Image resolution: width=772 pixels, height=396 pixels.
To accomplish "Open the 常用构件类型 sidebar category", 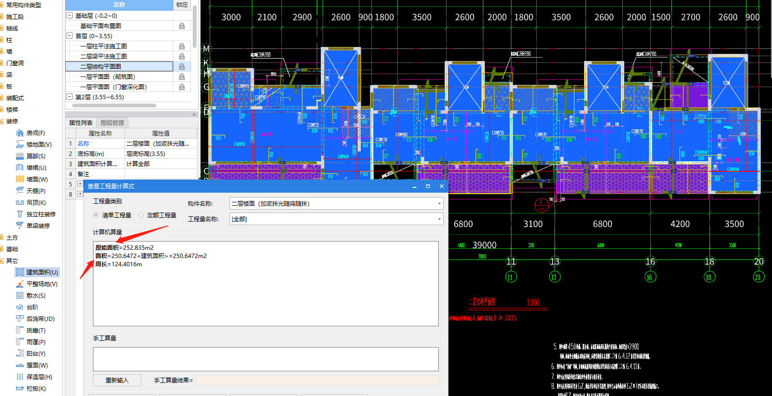I will tap(24, 5).
